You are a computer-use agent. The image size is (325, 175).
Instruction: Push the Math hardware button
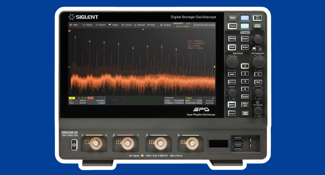(232, 74)
